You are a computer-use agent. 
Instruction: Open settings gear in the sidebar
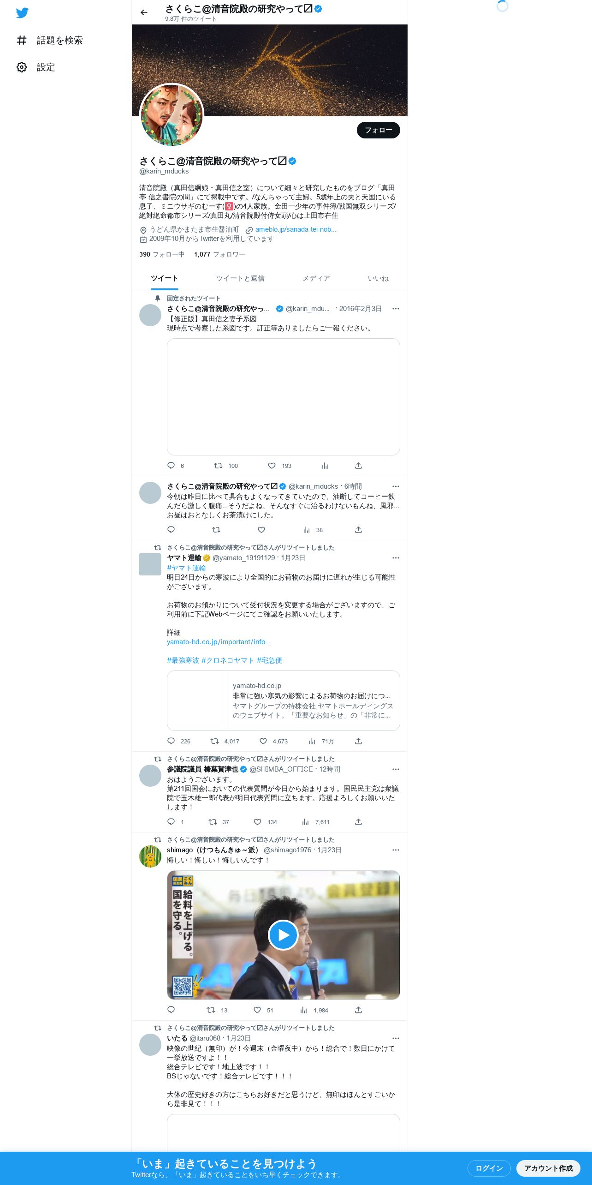(22, 67)
